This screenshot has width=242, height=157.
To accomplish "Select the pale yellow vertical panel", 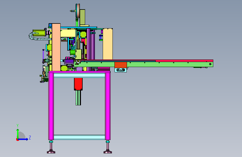I will click(x=108, y=44).
